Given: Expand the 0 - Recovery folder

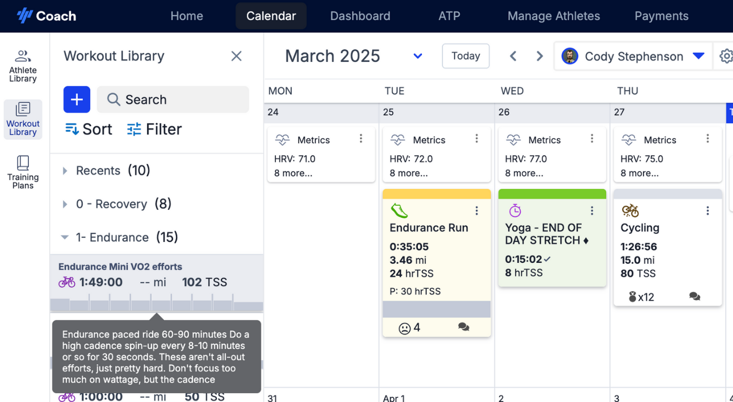Looking at the screenshot, I should (x=65, y=204).
